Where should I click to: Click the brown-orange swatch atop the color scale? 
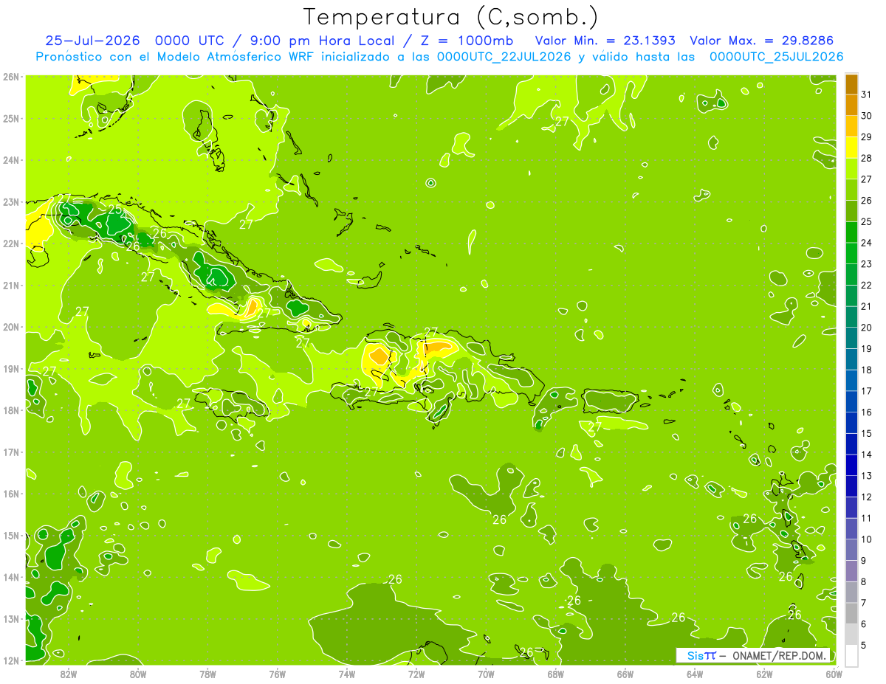851,84
